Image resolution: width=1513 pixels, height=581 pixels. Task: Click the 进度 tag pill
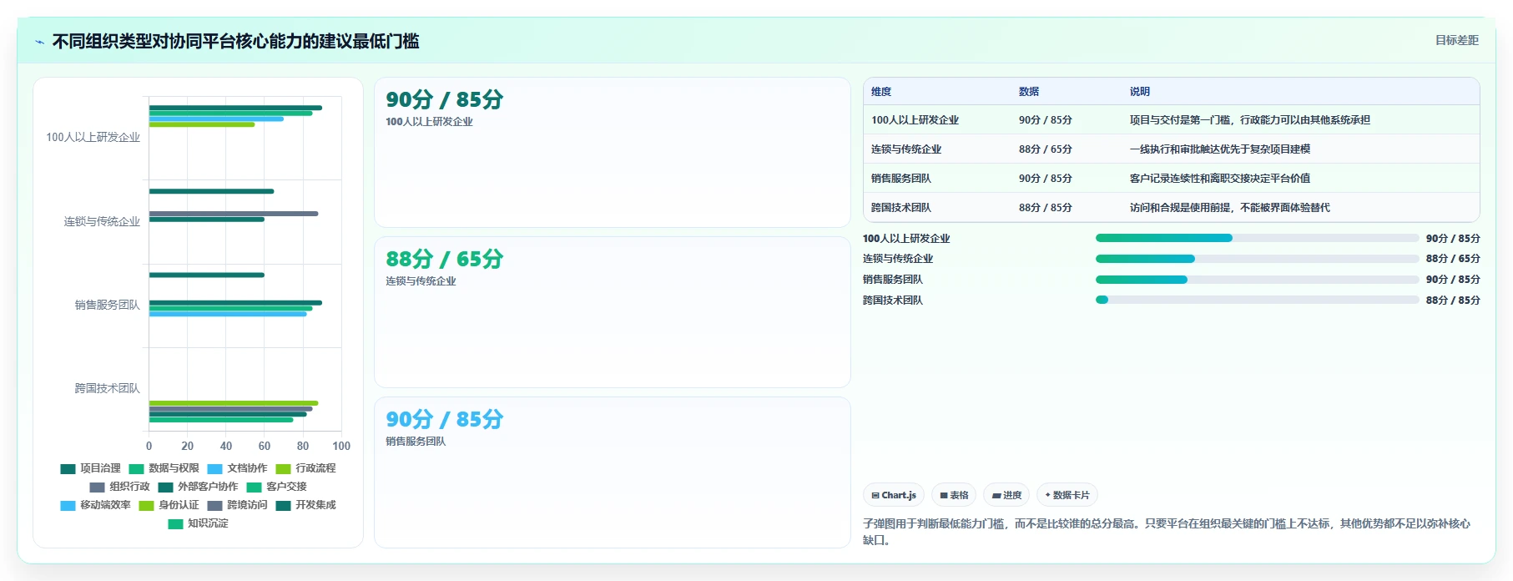tap(1006, 495)
